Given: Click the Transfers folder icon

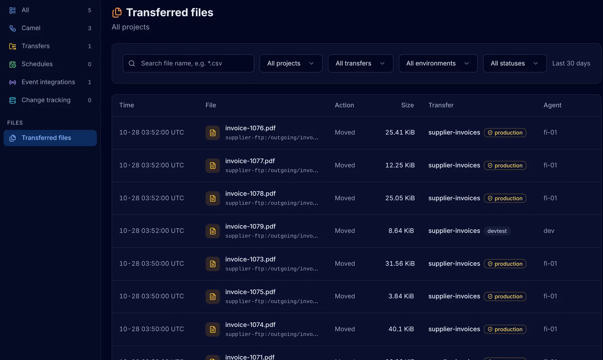Looking at the screenshot, I should pyautogui.click(x=13, y=46).
